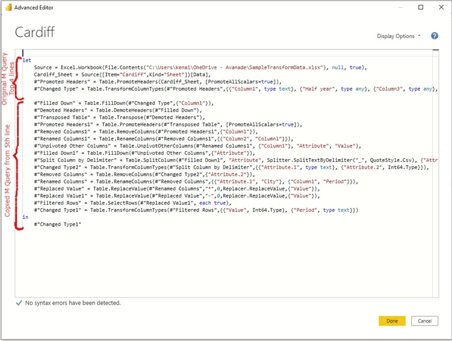This screenshot has width=452, height=341.
Task: Click the final #"Changed Type1" output line
Action: [x=57, y=224]
